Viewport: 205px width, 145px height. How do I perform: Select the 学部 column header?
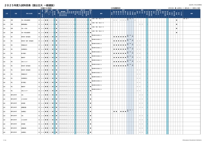tap(15, 14)
